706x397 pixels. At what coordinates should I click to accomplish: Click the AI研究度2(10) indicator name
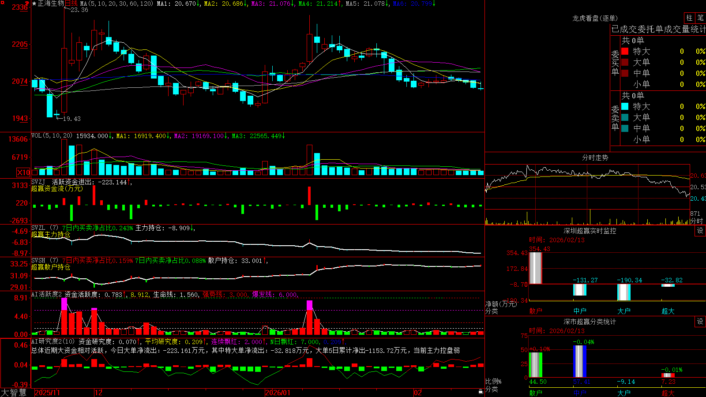point(53,341)
